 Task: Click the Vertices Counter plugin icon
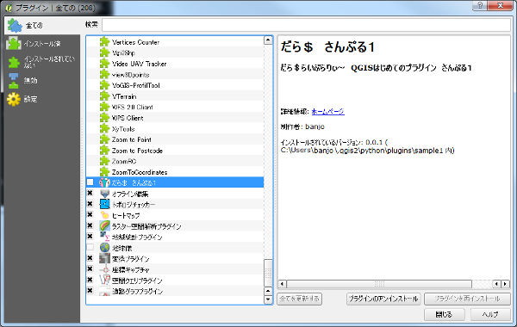[104, 42]
